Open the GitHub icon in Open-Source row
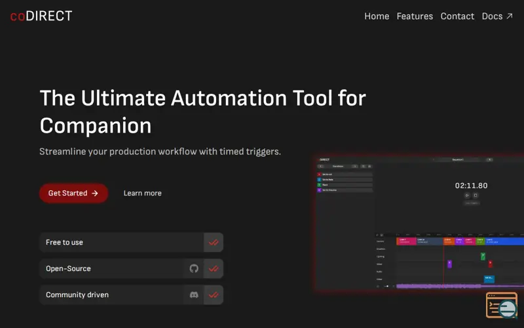The image size is (524, 328). [194, 268]
